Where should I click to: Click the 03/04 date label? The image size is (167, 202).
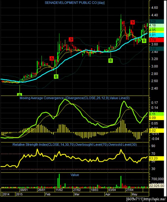(x=112, y=190)
